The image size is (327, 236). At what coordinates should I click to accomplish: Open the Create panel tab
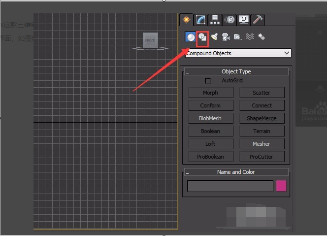tap(187, 20)
